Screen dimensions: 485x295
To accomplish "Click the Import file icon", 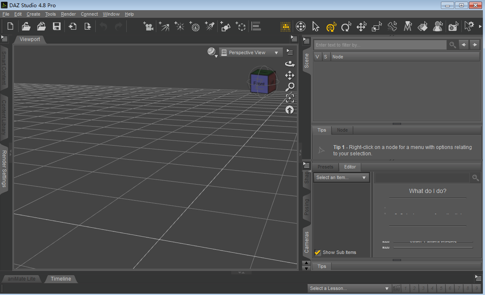I will (72, 26).
